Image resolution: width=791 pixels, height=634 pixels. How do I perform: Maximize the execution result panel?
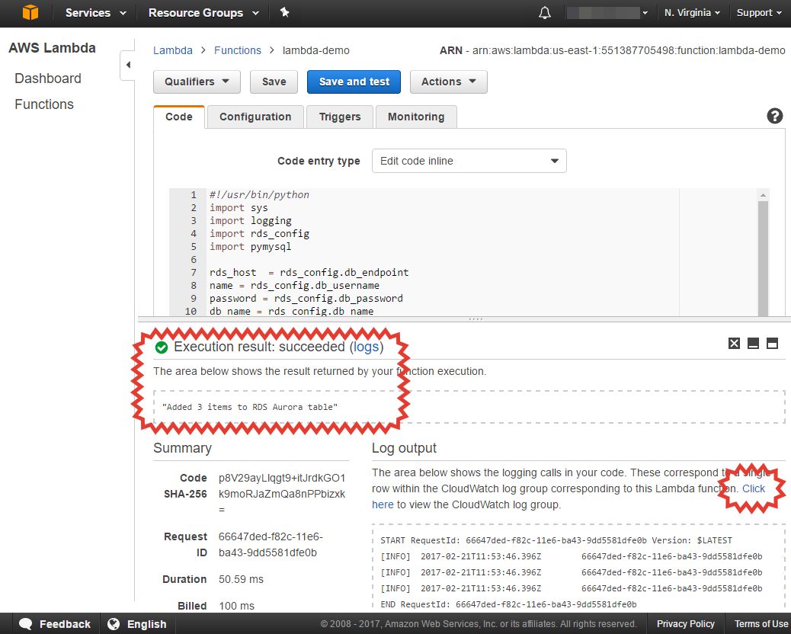772,344
